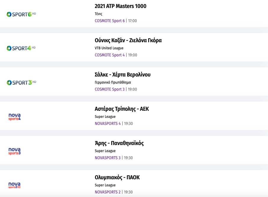This screenshot has height=197, width=268.
Task: Click the COSMOTE Sport 6 HD logo
Action: [21, 14]
